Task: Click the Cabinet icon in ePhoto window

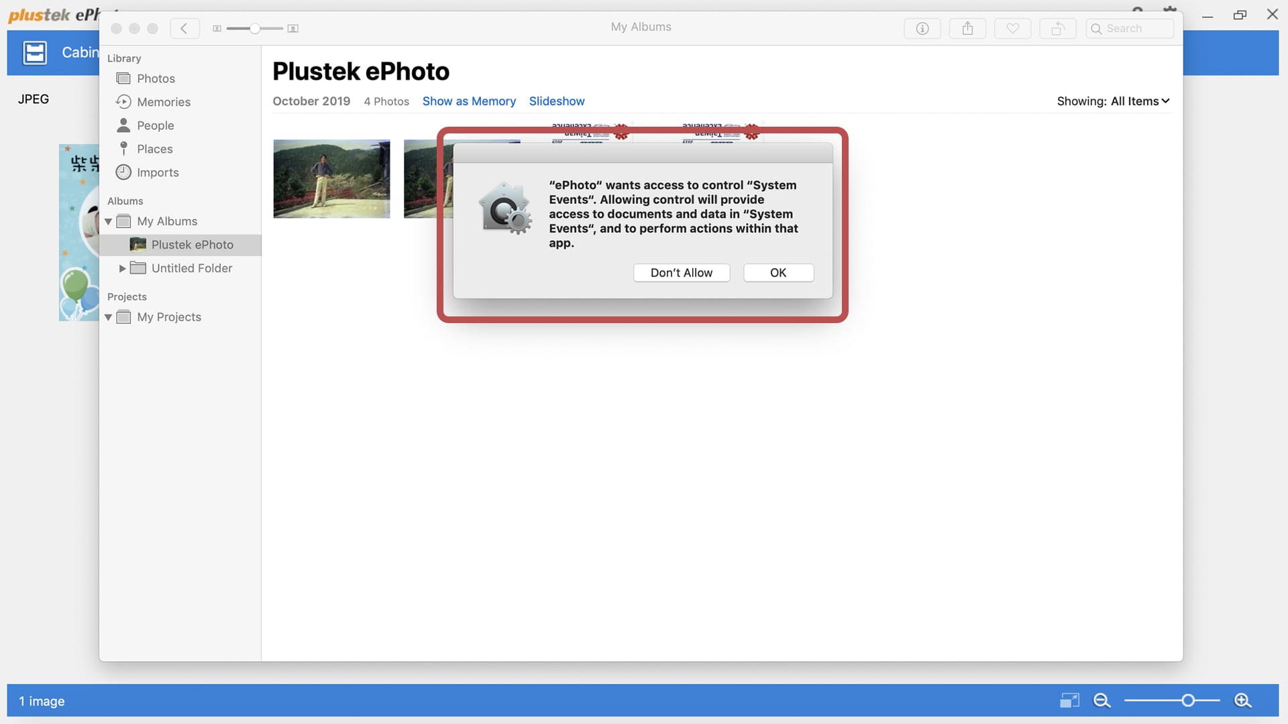Action: point(35,52)
